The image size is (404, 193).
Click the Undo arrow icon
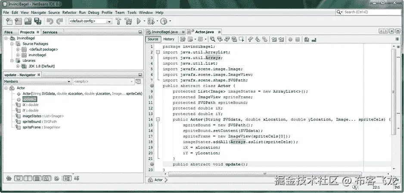50,21
